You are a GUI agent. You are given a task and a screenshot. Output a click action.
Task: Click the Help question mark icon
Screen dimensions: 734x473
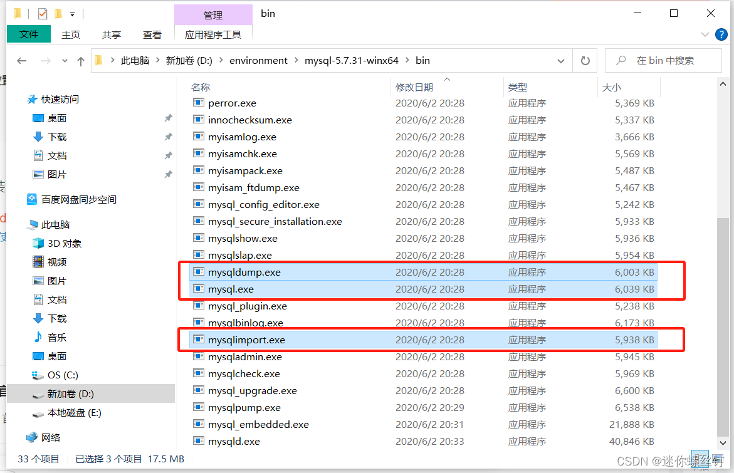coord(721,34)
